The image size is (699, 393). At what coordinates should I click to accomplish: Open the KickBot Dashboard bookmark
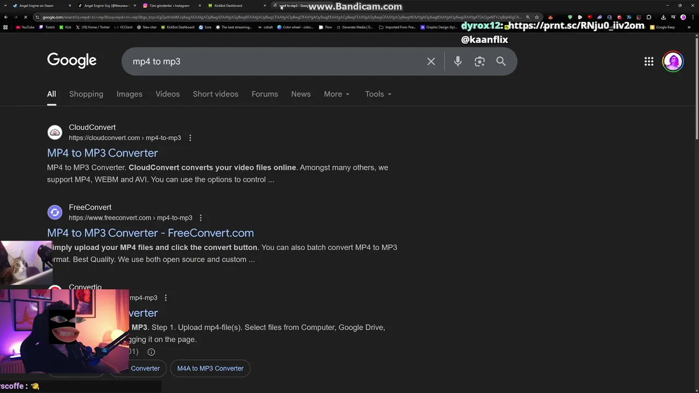pos(177,27)
